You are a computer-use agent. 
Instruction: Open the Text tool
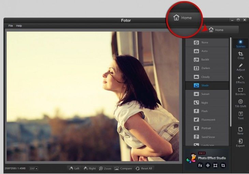(240, 116)
